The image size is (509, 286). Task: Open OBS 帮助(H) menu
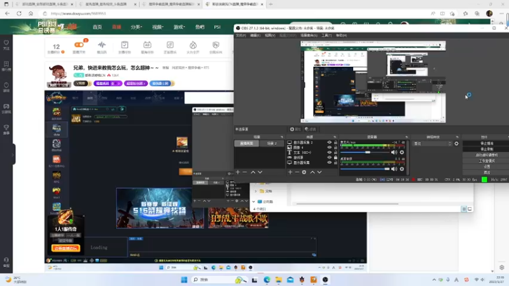(x=341, y=36)
